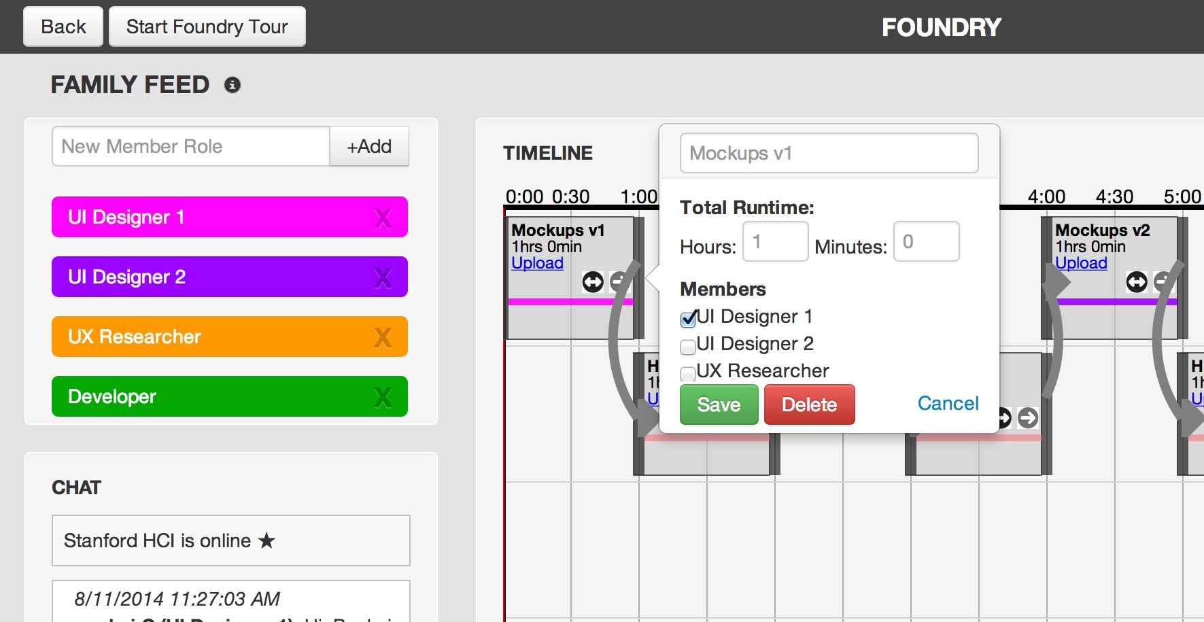Cancel the task edit popup
Image resolution: width=1204 pixels, height=622 pixels.
948,403
